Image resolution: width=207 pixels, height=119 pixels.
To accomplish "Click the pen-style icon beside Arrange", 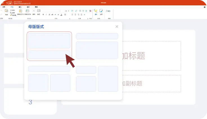I will [101, 11].
